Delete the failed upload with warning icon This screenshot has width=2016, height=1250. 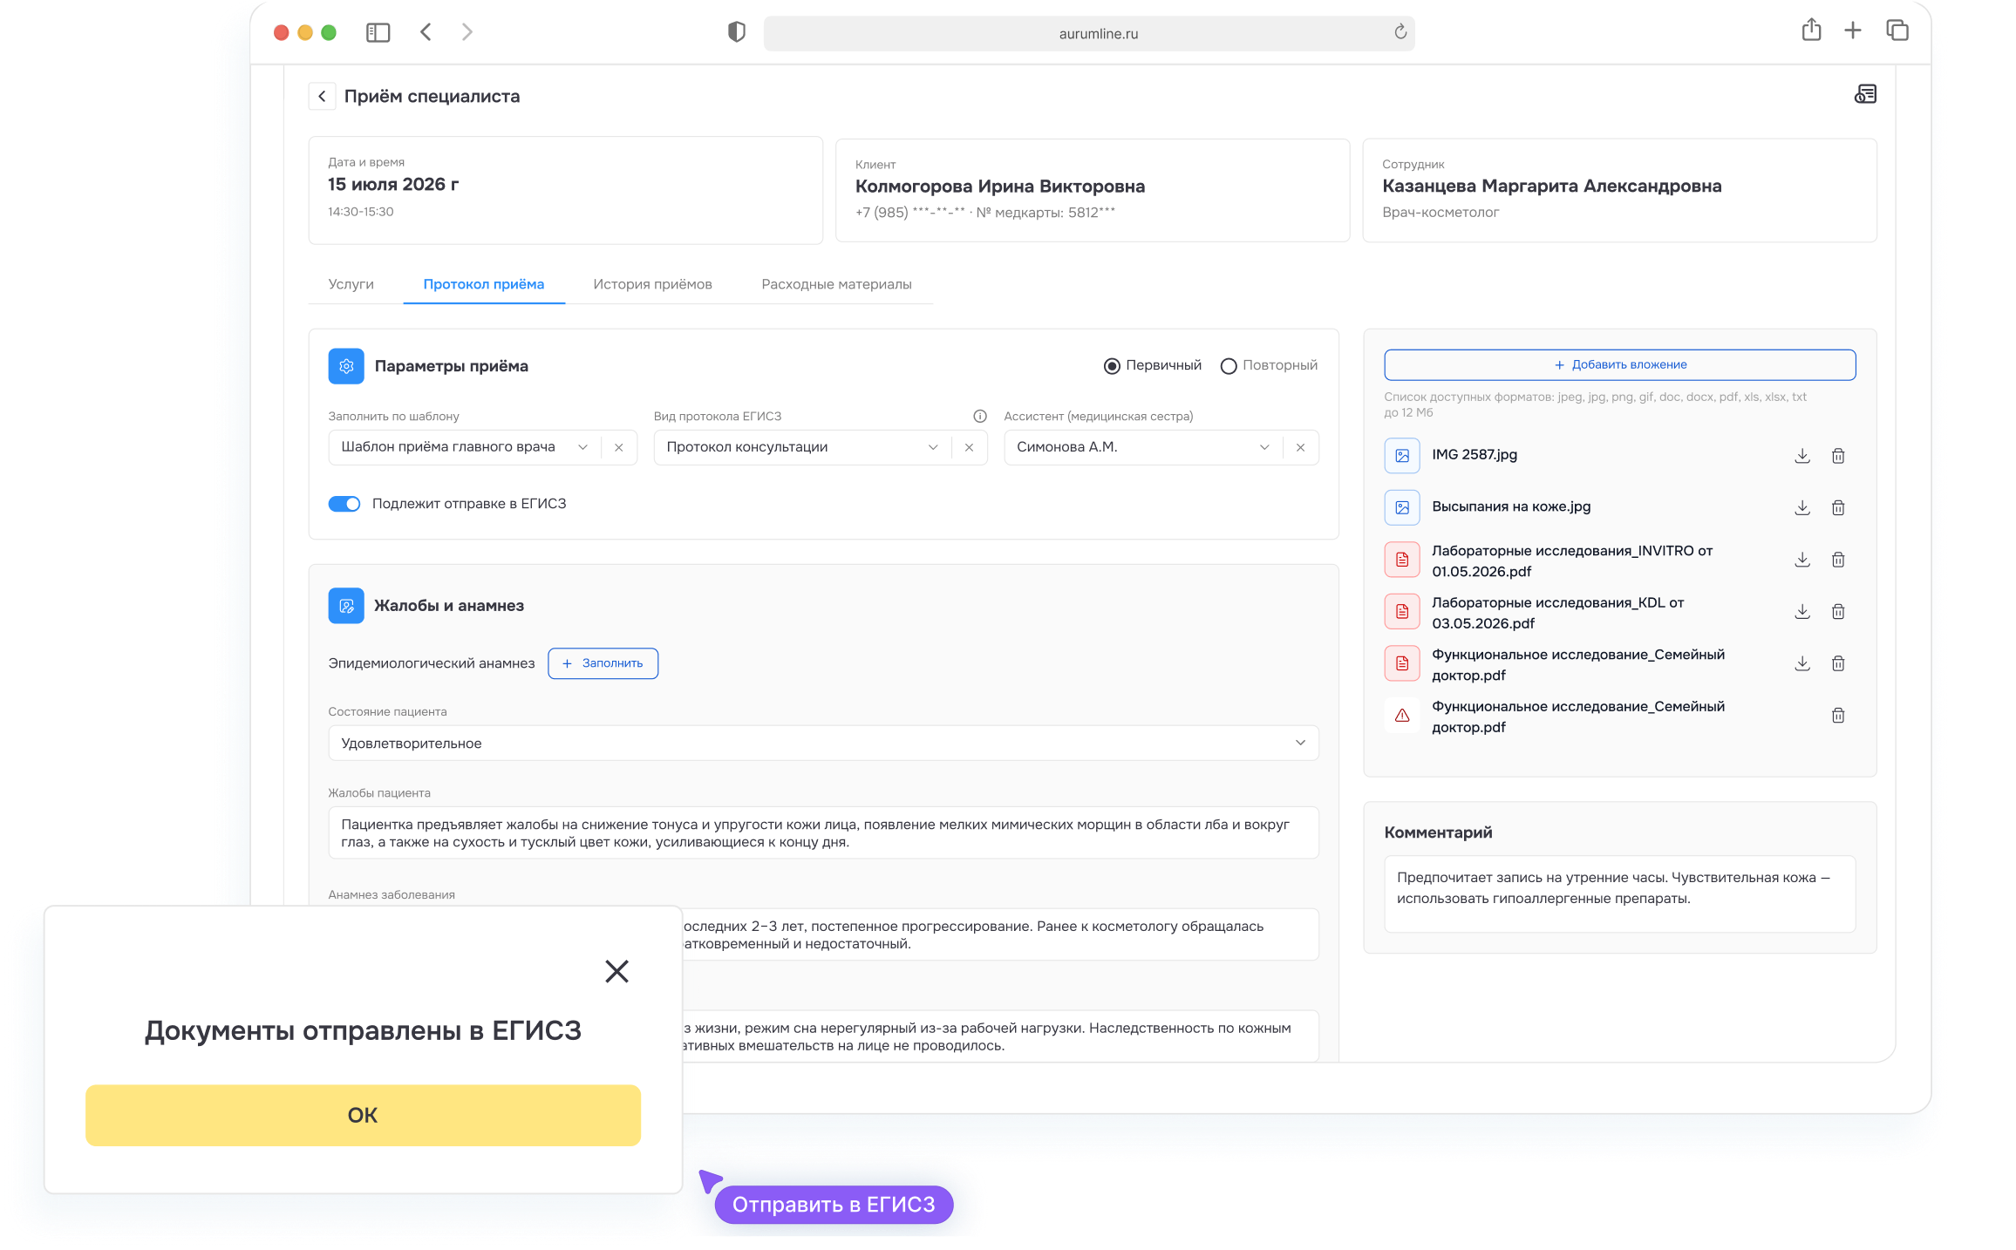1838,716
